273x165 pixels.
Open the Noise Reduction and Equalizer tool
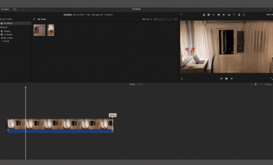(229, 15)
